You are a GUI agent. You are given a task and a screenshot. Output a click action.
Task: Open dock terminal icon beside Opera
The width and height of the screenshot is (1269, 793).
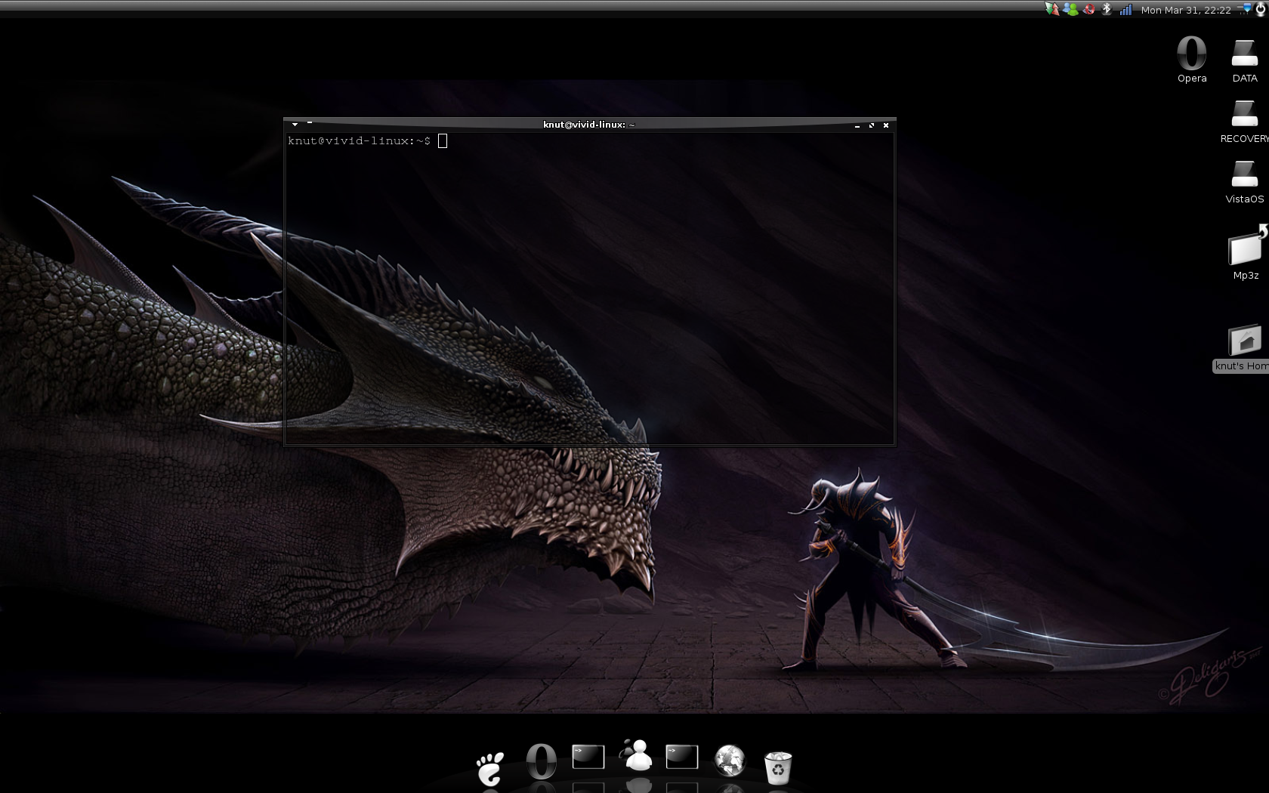click(x=588, y=757)
